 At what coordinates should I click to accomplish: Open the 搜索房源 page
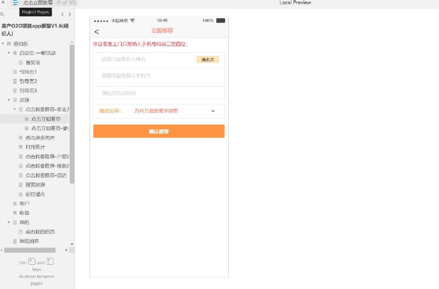[x=35, y=185]
